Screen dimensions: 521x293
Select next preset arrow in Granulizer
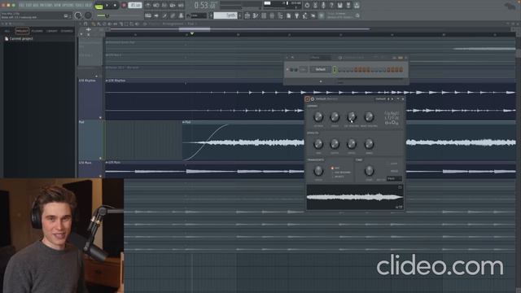tap(392, 99)
